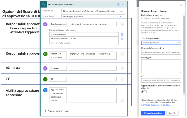Open help icon on trigger card header
Image resolution: width=187 pixels, height=118 pixels.
pos(119,4)
